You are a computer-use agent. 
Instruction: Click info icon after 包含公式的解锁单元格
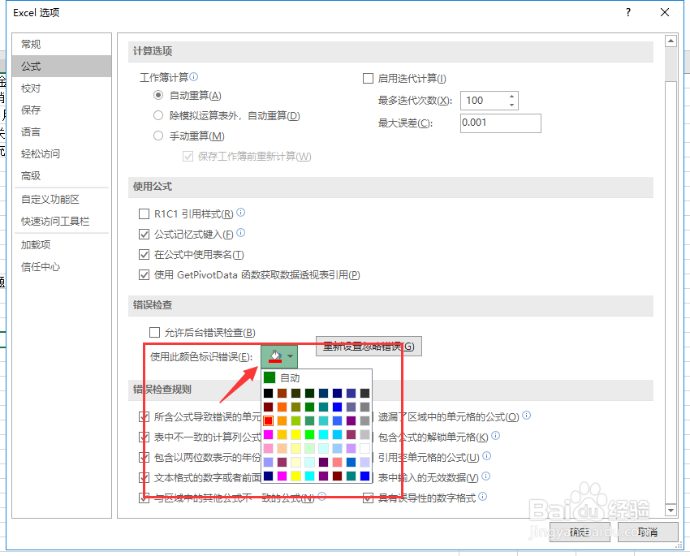[x=495, y=436]
